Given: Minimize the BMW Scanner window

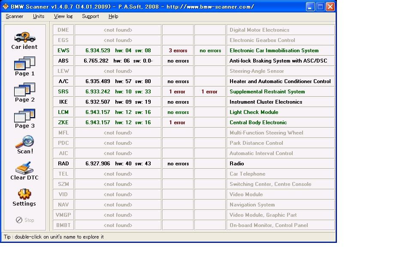Looking at the screenshot, I should pyautogui.click(x=310, y=6).
